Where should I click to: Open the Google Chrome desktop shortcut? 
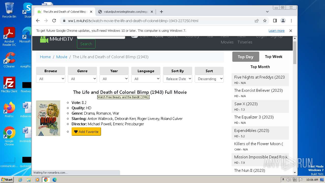[9, 136]
